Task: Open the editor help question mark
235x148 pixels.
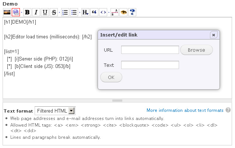Action: click(132, 12)
